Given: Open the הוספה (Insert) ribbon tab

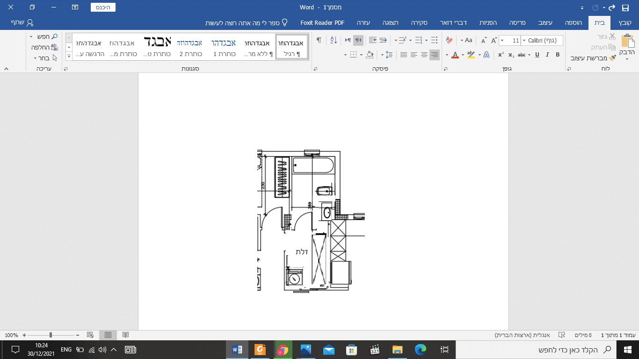Looking at the screenshot, I should point(573,22).
